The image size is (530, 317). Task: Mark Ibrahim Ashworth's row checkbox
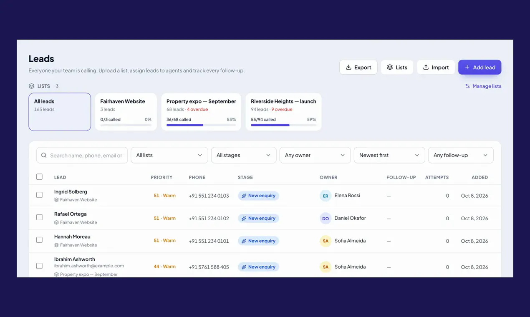(39, 266)
